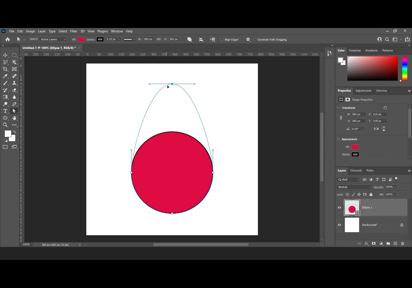Toggle lock position
412x288 pixels.
(359, 195)
